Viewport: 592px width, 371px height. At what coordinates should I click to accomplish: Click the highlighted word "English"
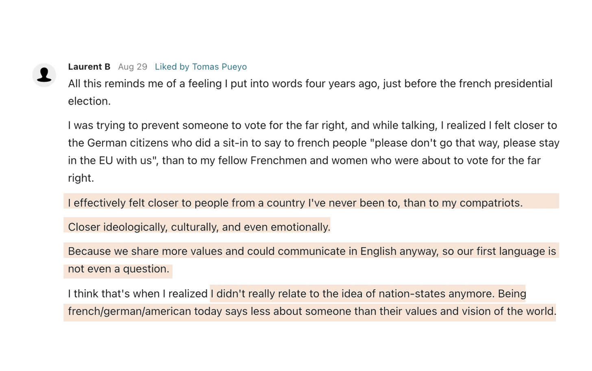click(378, 251)
